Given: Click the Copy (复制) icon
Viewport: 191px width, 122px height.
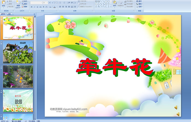Looking at the screenshot, I should (x=8, y=4).
